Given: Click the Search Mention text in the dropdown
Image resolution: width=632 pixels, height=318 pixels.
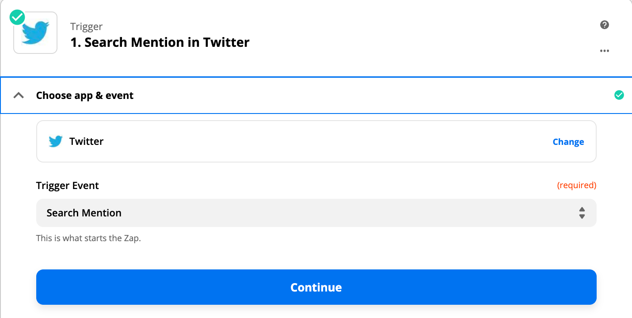Looking at the screenshot, I should pyautogui.click(x=84, y=213).
